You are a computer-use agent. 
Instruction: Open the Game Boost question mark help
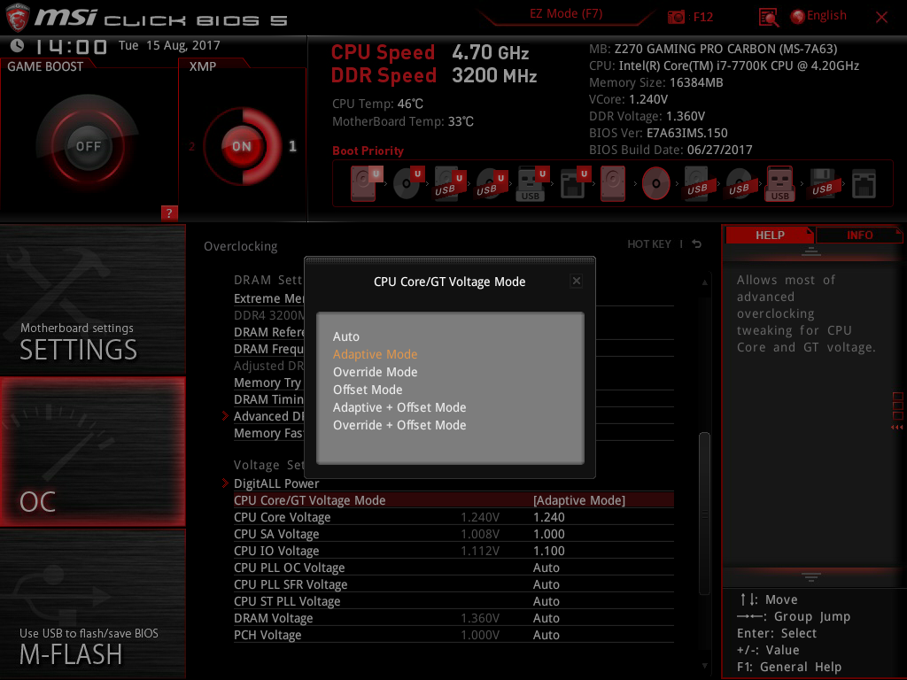(169, 212)
